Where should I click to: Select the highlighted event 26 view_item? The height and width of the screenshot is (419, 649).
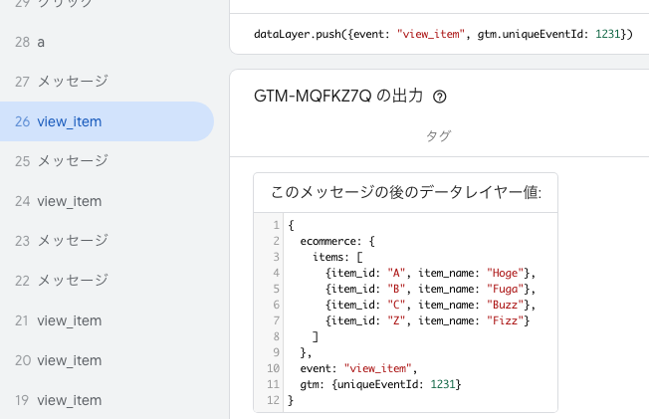[107, 121]
